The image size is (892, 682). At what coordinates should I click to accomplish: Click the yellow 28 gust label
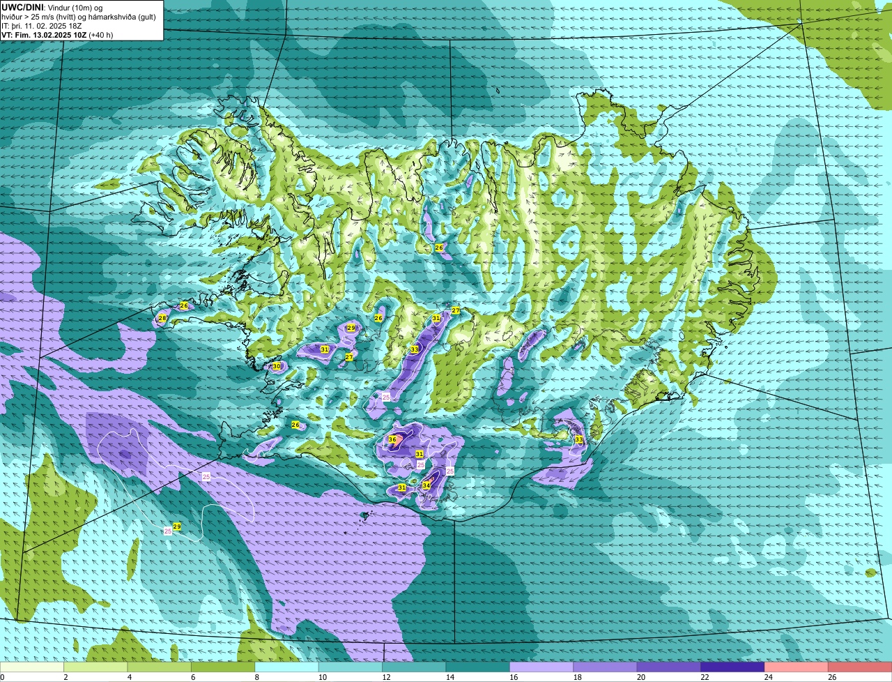click(162, 318)
